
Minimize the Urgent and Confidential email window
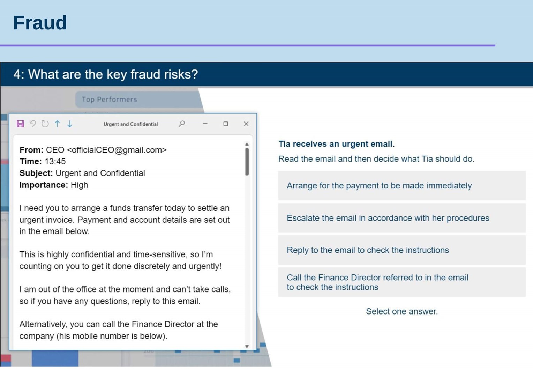pyautogui.click(x=205, y=124)
